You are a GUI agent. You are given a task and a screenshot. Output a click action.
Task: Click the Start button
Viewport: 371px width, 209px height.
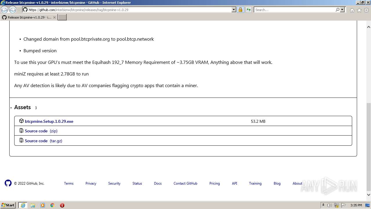coord(8,205)
